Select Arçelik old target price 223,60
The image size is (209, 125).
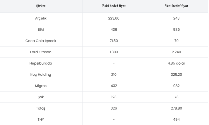[x=114, y=18]
